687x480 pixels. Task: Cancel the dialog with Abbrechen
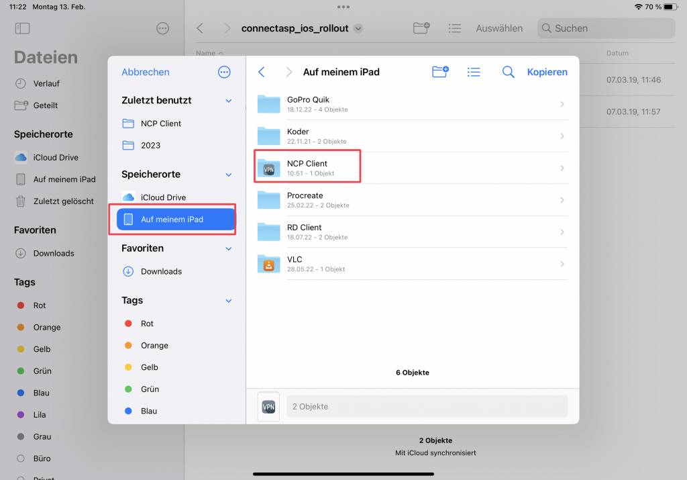(x=146, y=72)
